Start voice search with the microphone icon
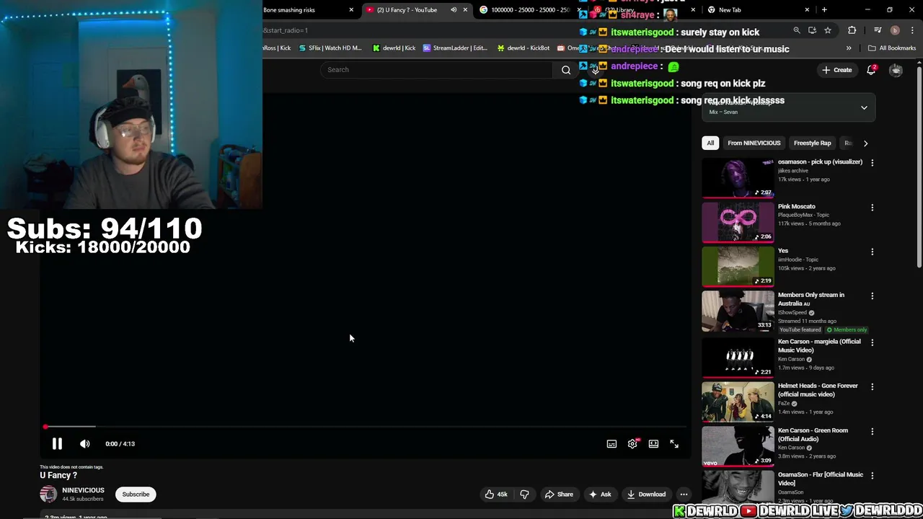 [x=596, y=70]
